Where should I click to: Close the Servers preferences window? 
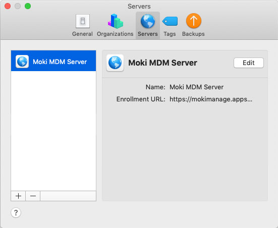(x=8, y=6)
